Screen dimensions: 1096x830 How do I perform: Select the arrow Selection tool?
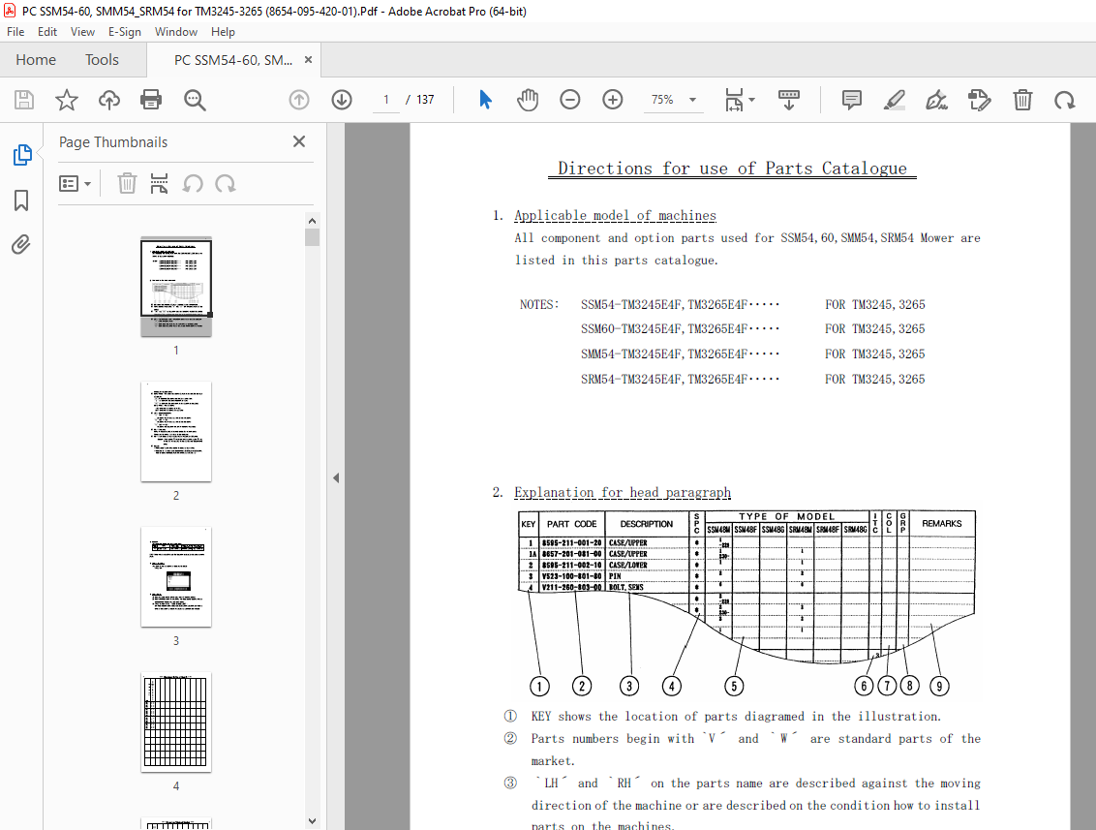point(486,100)
